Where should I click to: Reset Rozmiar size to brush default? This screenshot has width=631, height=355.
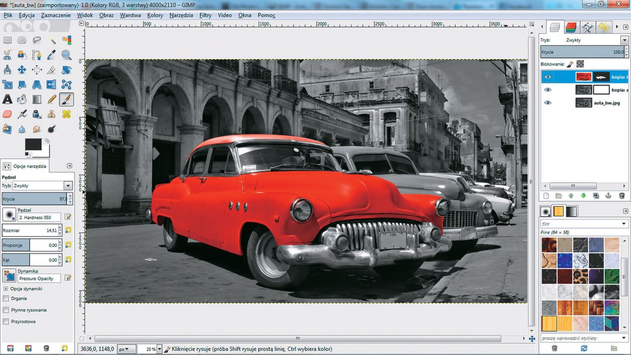pos(68,230)
